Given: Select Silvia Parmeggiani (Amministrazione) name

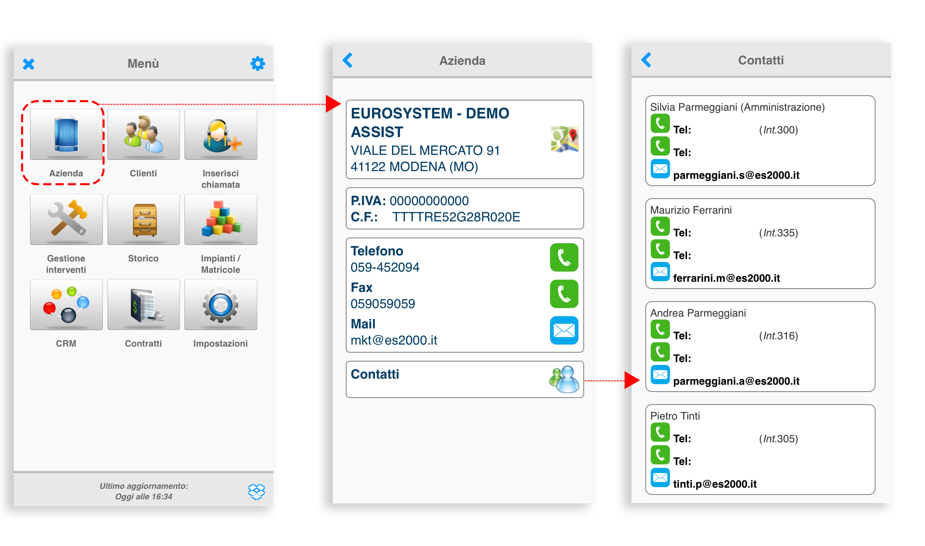Looking at the screenshot, I should (737, 107).
